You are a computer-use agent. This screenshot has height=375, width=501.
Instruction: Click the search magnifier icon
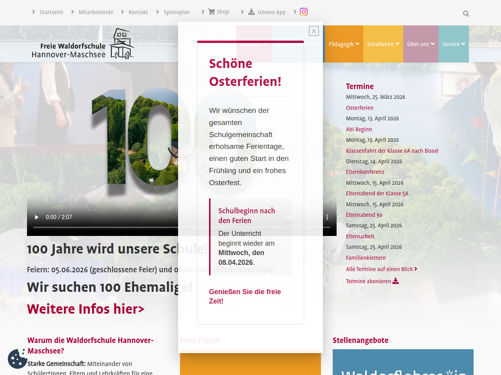(466, 14)
